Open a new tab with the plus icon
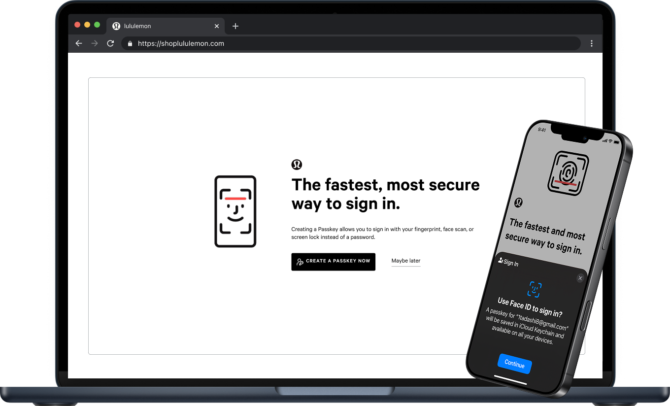The image size is (670, 406). 235,26
